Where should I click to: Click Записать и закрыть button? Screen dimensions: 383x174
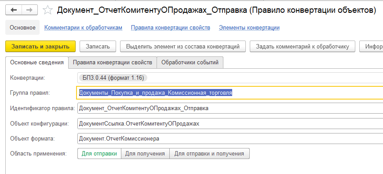(40, 47)
